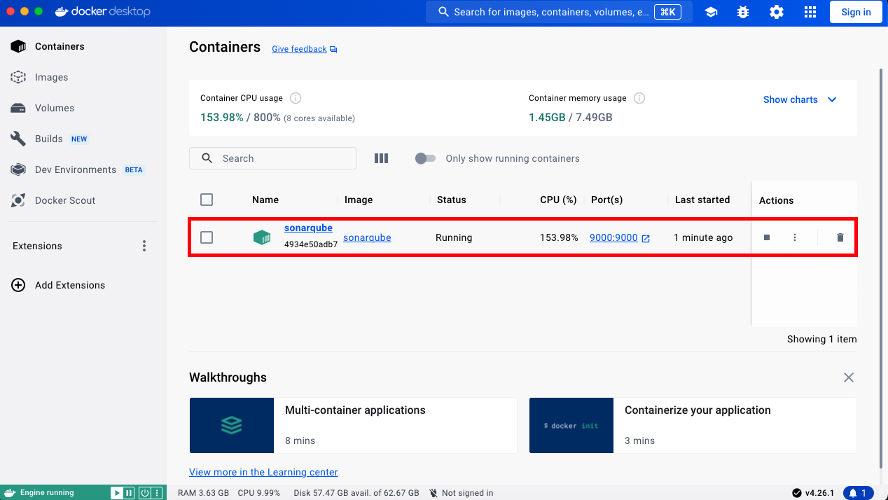Click the Volumes drive icon in sidebar
888x500 pixels.
pyautogui.click(x=18, y=108)
